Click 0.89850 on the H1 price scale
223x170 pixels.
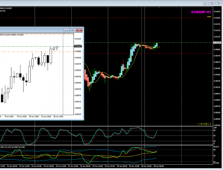(217, 100)
